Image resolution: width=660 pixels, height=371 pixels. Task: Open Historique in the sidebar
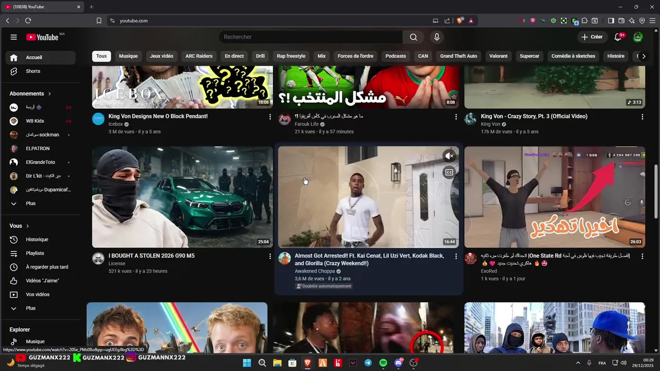point(40,240)
